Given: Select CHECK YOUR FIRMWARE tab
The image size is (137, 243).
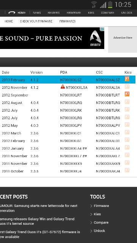Looking at the screenshot, I should point(36,21).
